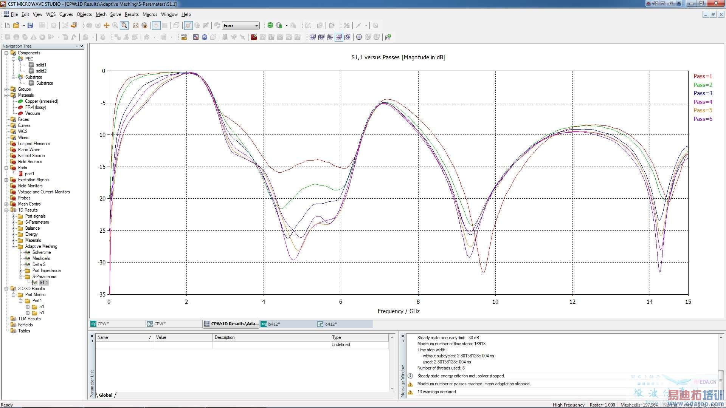Show the real part plot view

(x=313, y=37)
